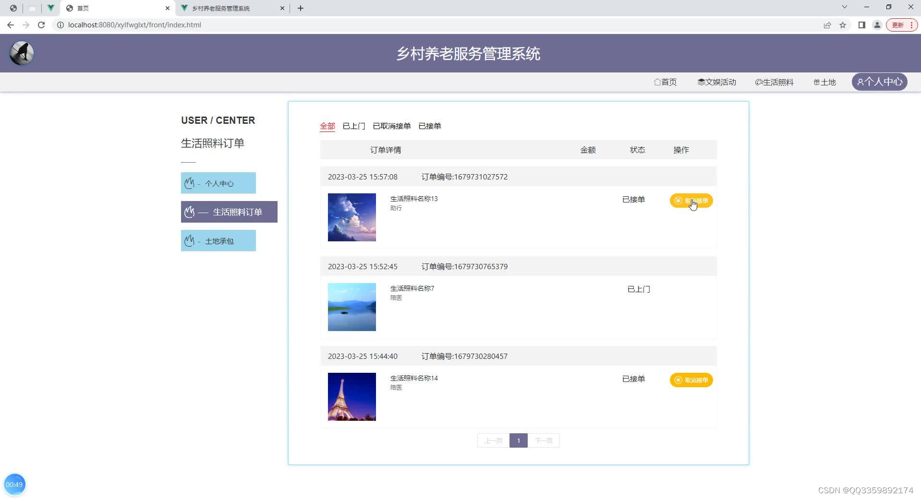View site information icon beside the URL
The width and height of the screenshot is (921, 499).
(x=61, y=25)
